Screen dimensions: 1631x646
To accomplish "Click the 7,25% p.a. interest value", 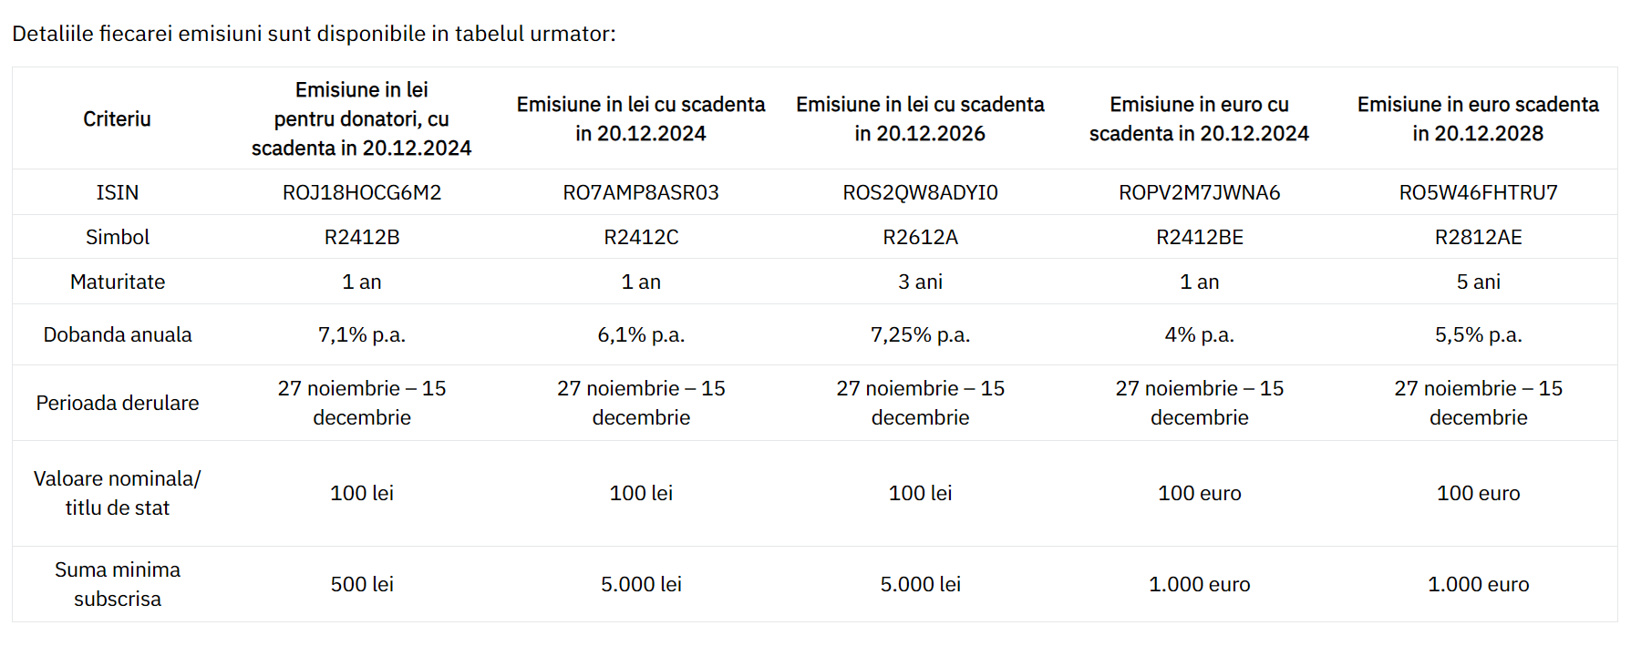I will coord(920,334).
